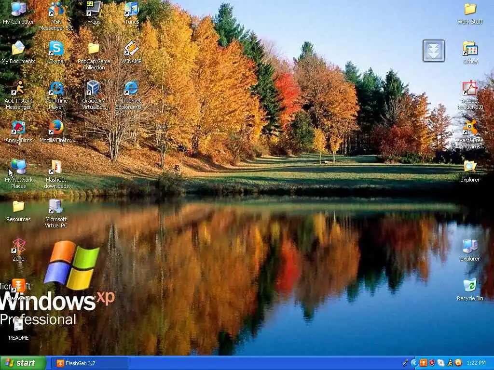Launch Skype from the desktop
494x370 pixels.
point(56,52)
